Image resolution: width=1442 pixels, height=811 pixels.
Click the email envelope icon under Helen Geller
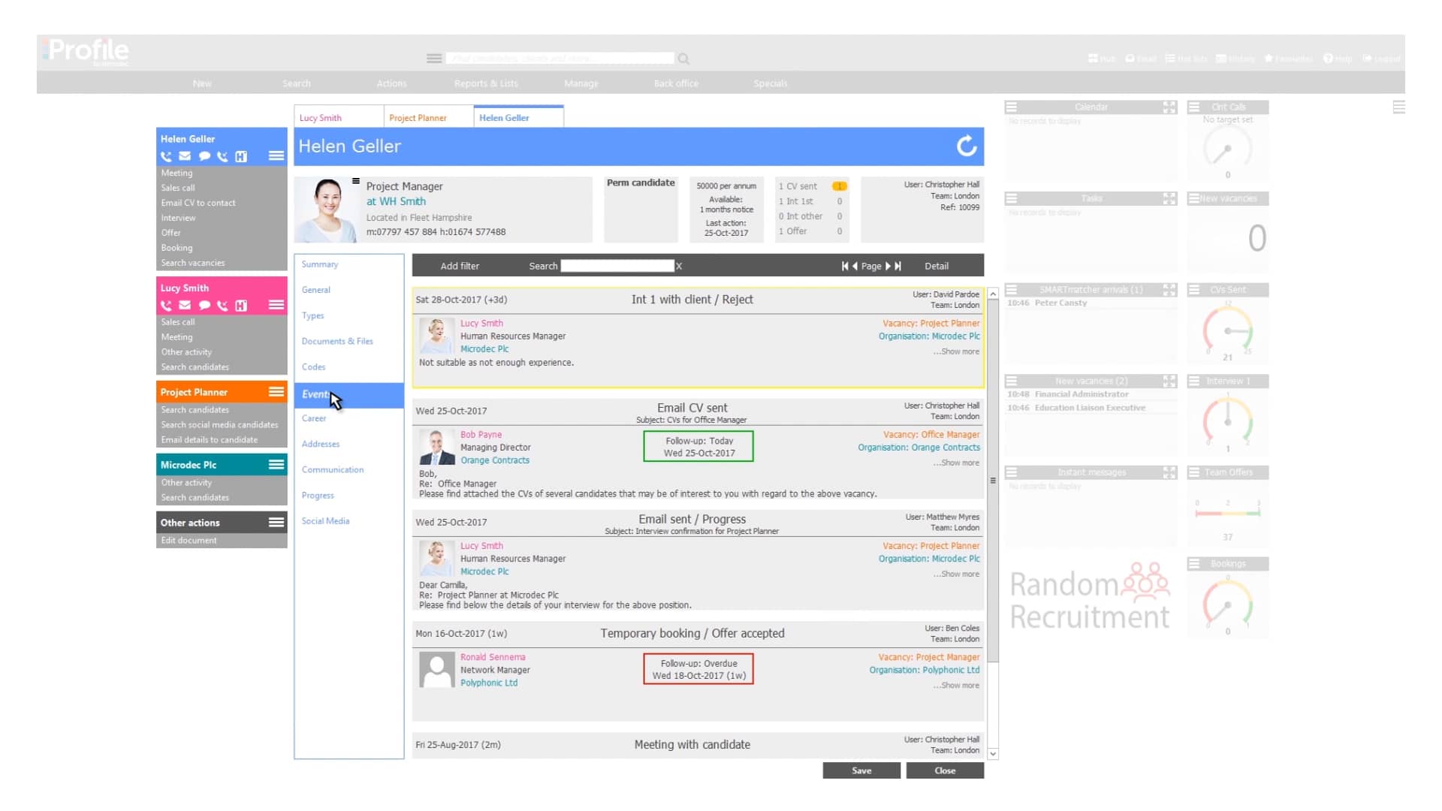(185, 156)
